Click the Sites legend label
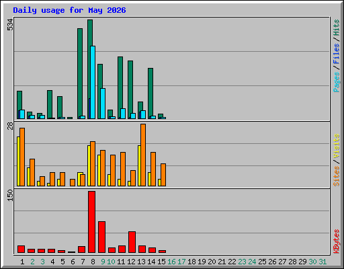The image size is (344, 269). pyautogui.click(x=337, y=176)
